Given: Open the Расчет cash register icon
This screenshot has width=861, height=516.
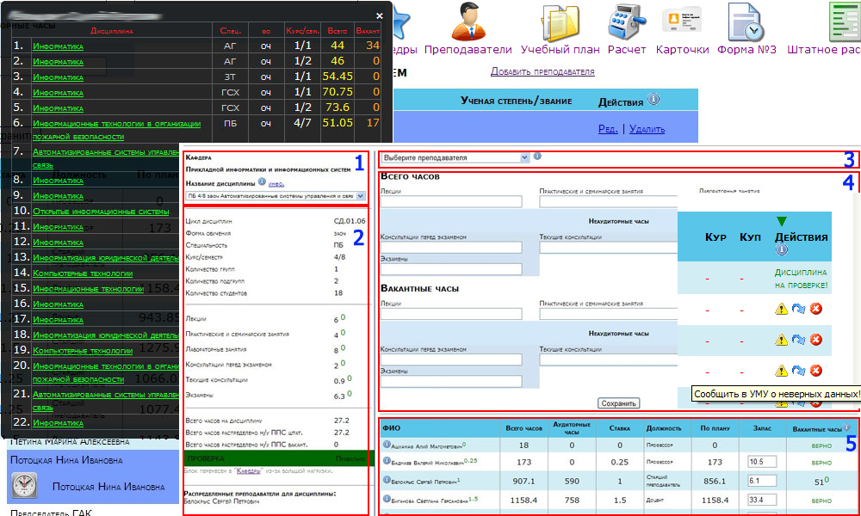Looking at the screenshot, I should click(x=626, y=21).
